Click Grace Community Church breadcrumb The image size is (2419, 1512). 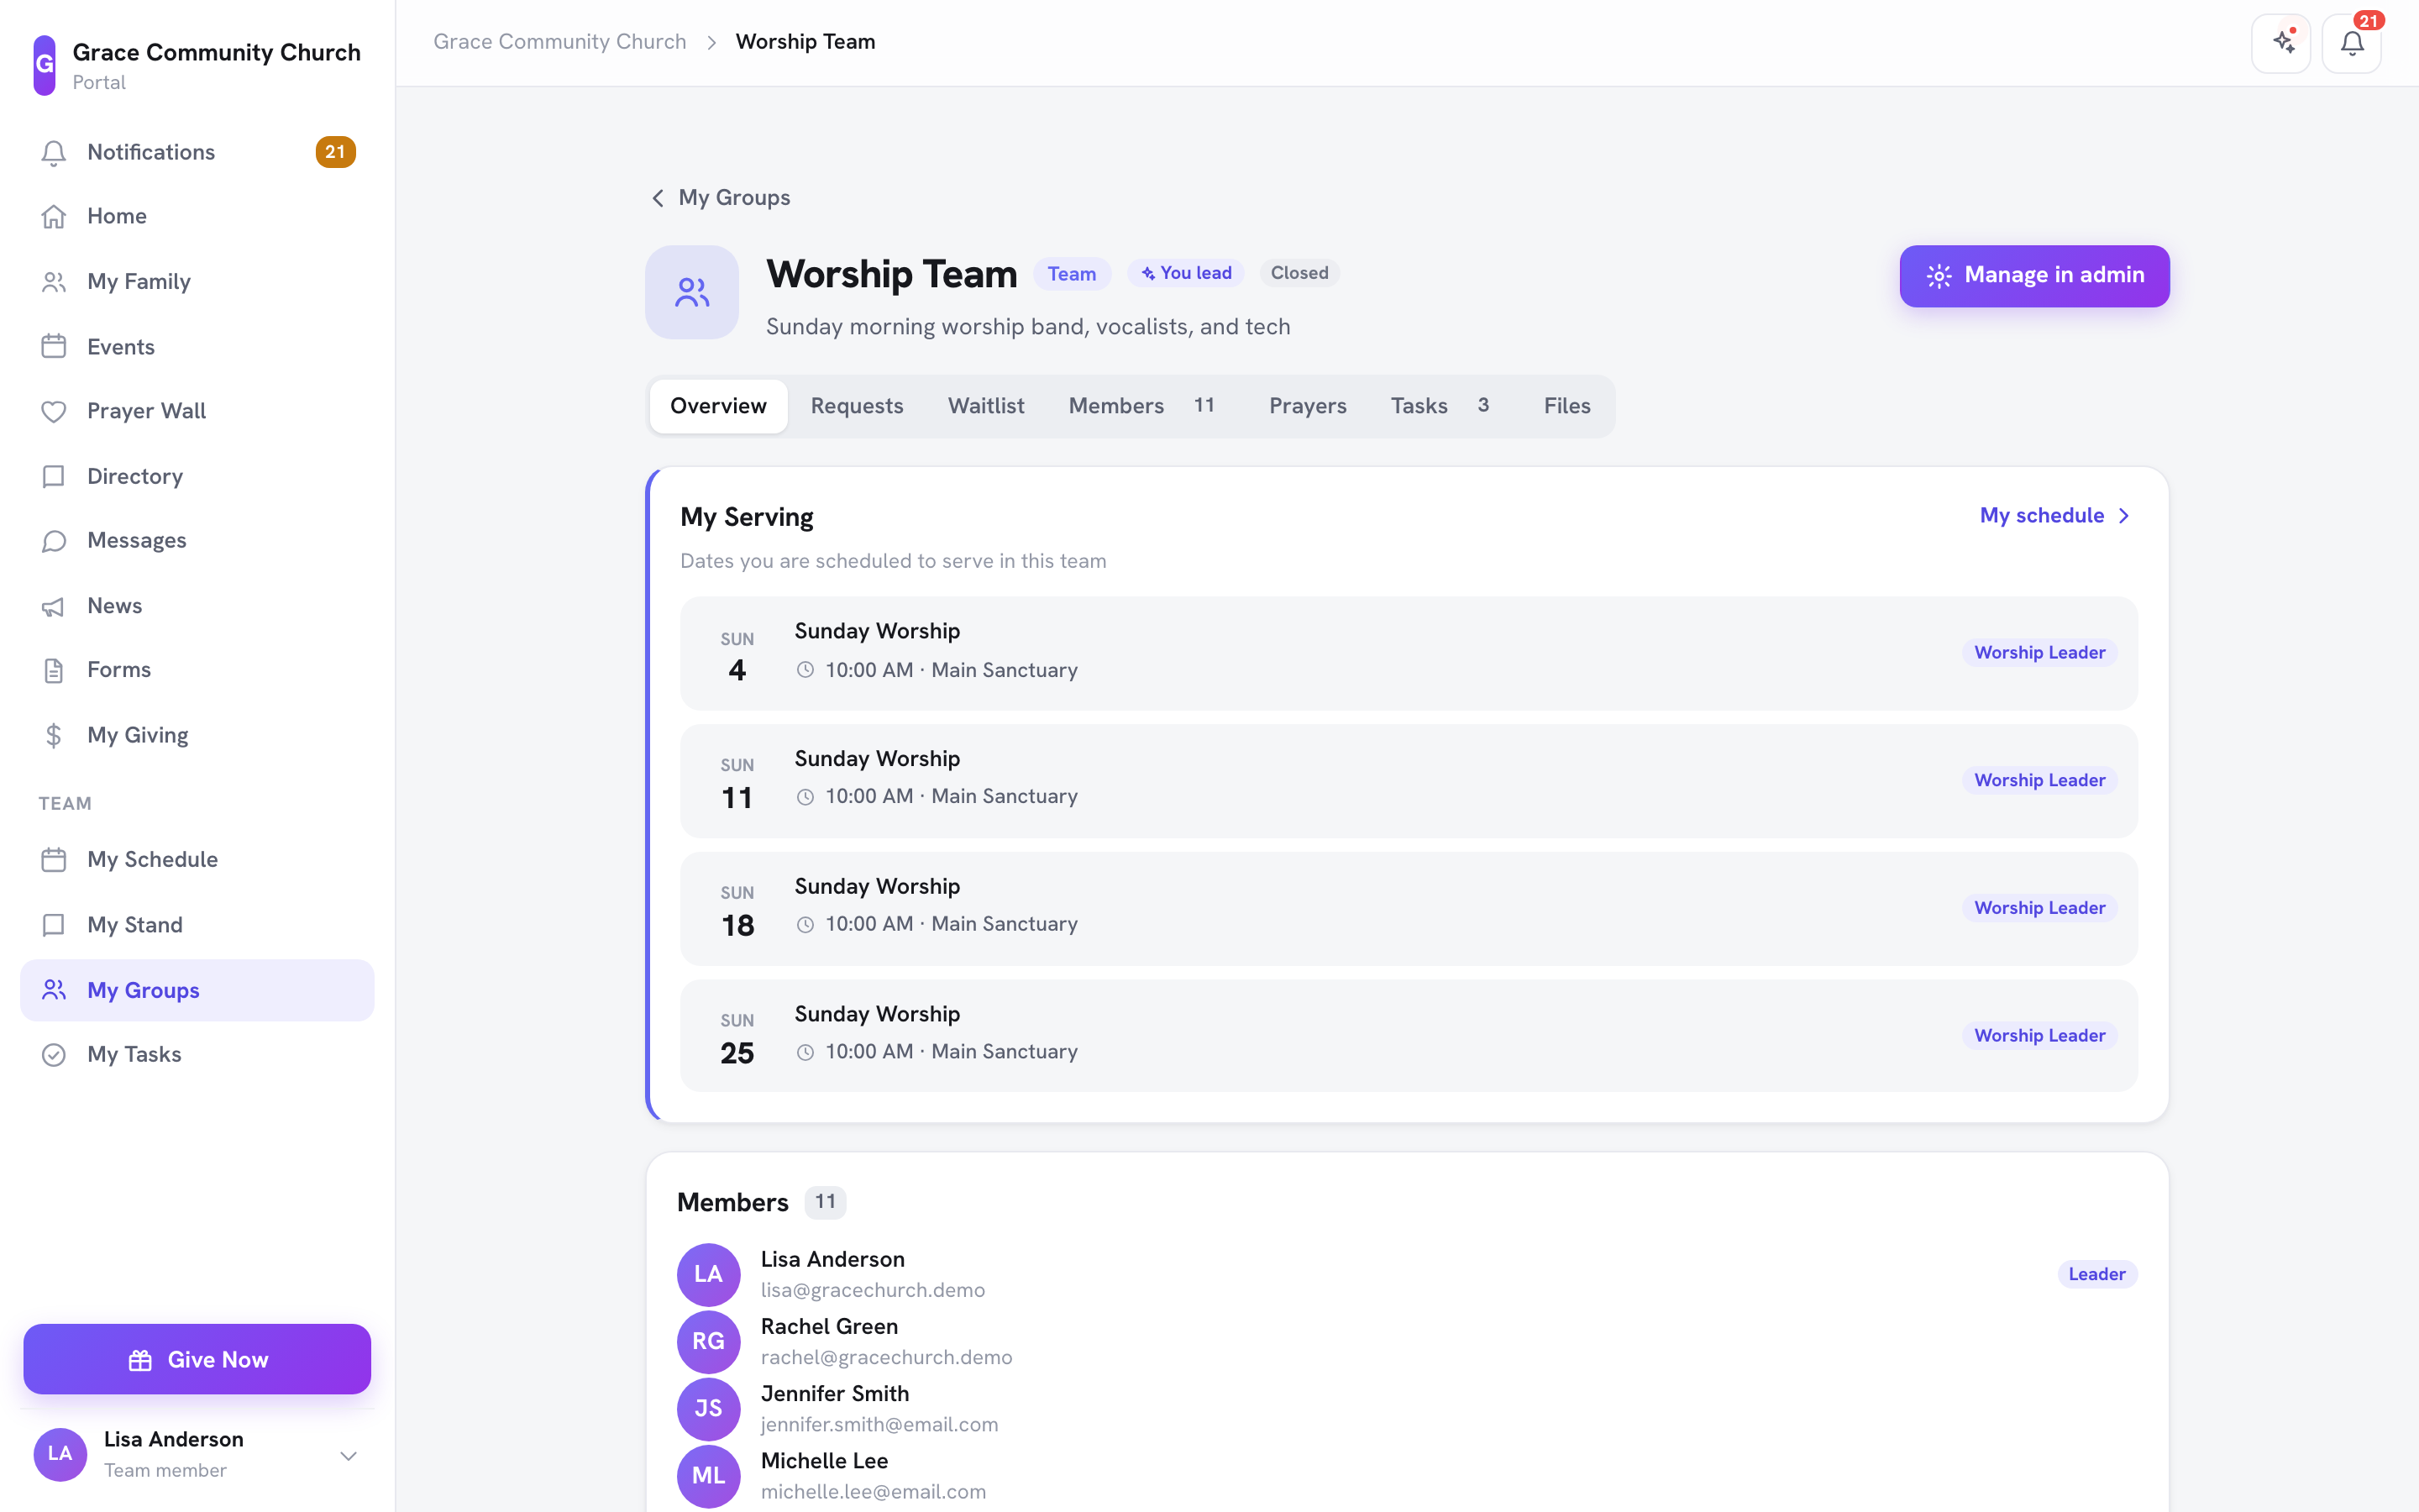pos(559,42)
